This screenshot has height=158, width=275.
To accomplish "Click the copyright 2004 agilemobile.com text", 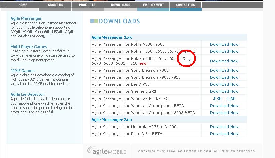I will click(197, 151).
